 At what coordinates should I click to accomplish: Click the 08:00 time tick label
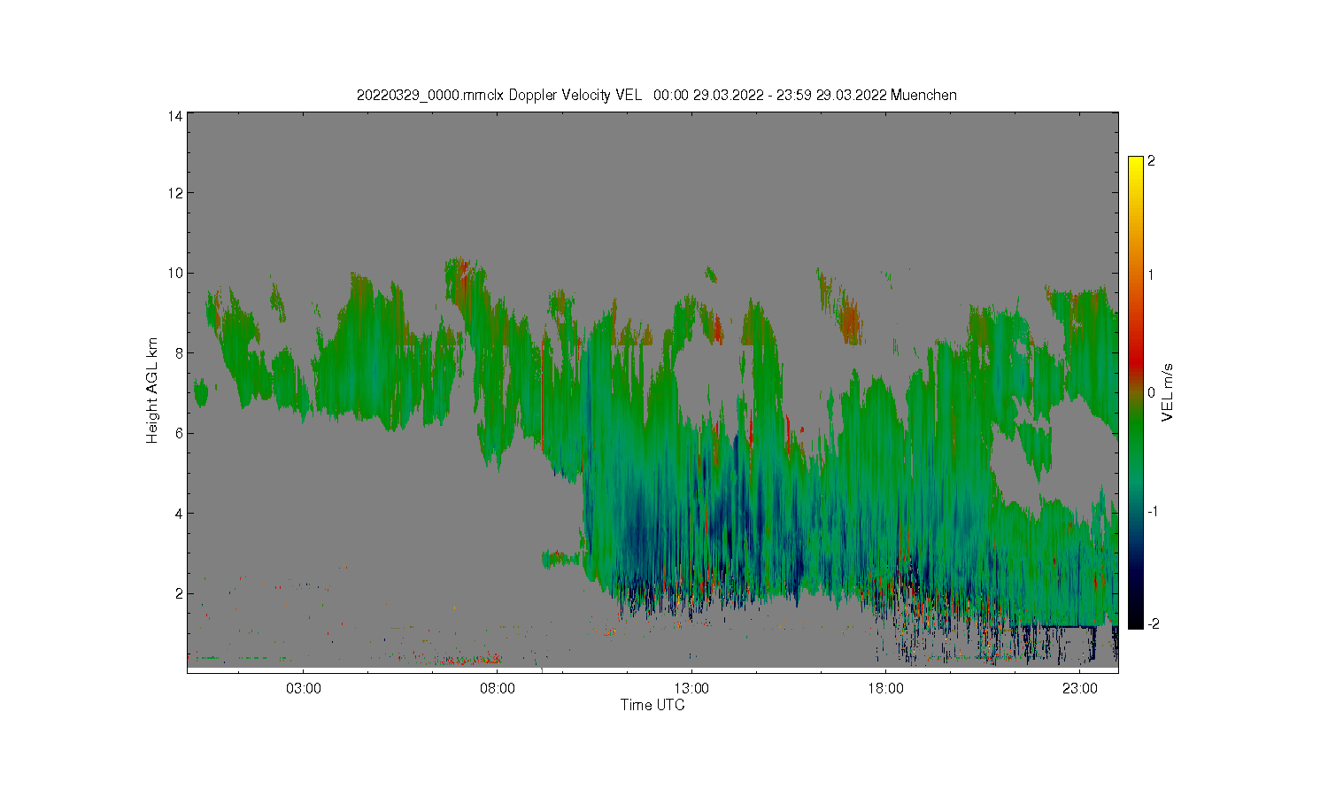(498, 688)
